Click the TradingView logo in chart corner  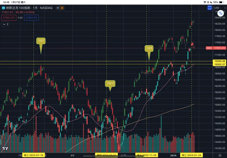(5, 148)
